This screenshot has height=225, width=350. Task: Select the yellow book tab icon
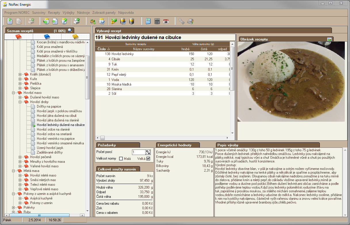click(x=75, y=36)
